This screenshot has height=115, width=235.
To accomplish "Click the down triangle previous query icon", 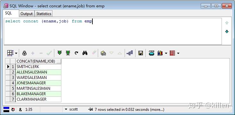I will (x=111, y=53).
